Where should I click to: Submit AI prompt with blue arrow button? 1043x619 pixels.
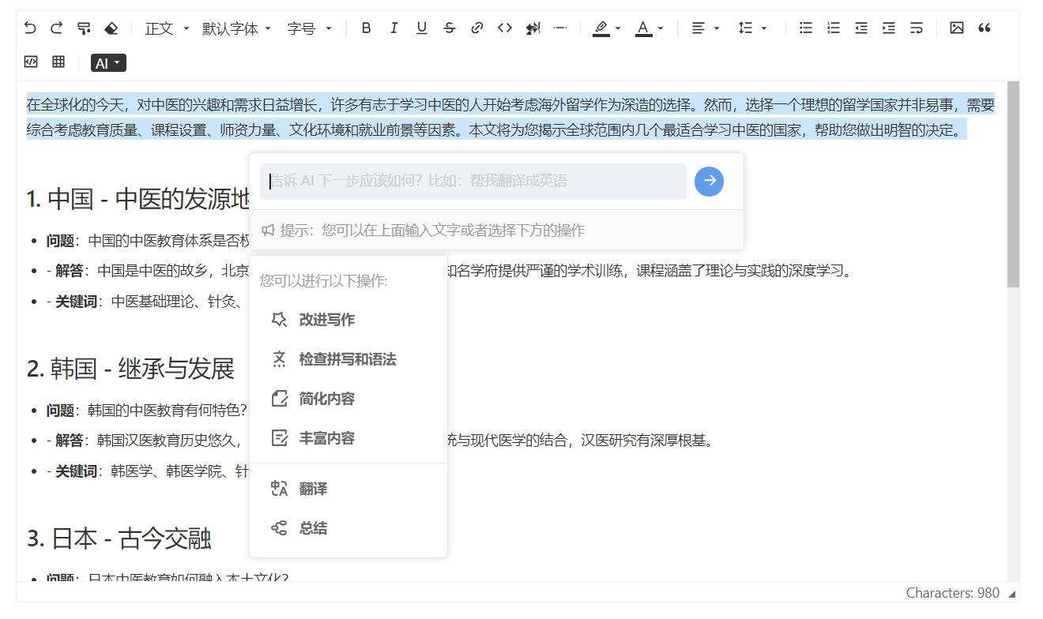pyautogui.click(x=709, y=182)
